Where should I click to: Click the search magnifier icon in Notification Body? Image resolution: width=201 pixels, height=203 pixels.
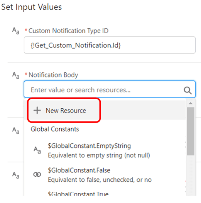click(187, 90)
